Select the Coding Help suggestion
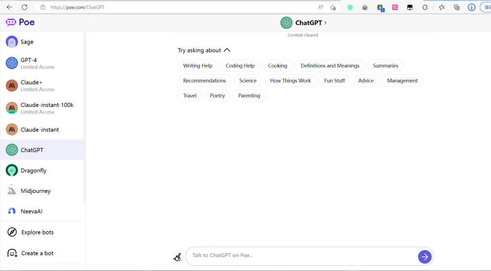Image resolution: width=491 pixels, height=271 pixels. click(x=240, y=66)
